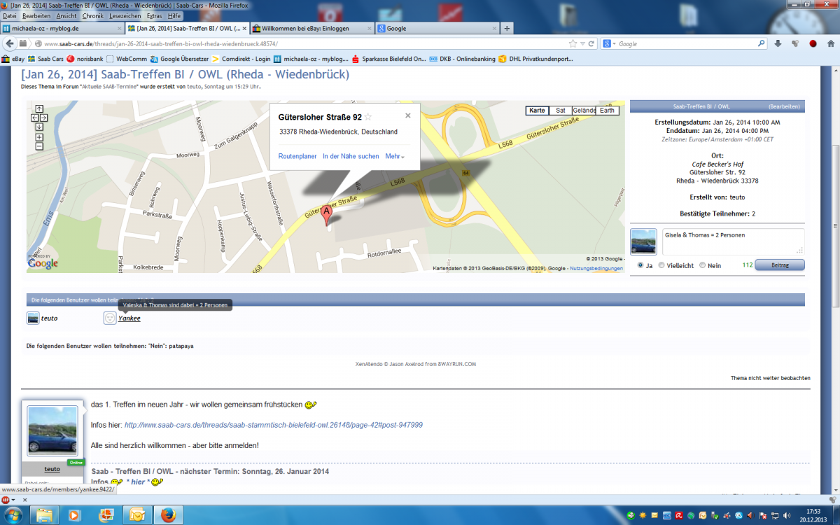The width and height of the screenshot is (840, 525).
Task: Select the Ja radio button
Action: click(x=640, y=265)
